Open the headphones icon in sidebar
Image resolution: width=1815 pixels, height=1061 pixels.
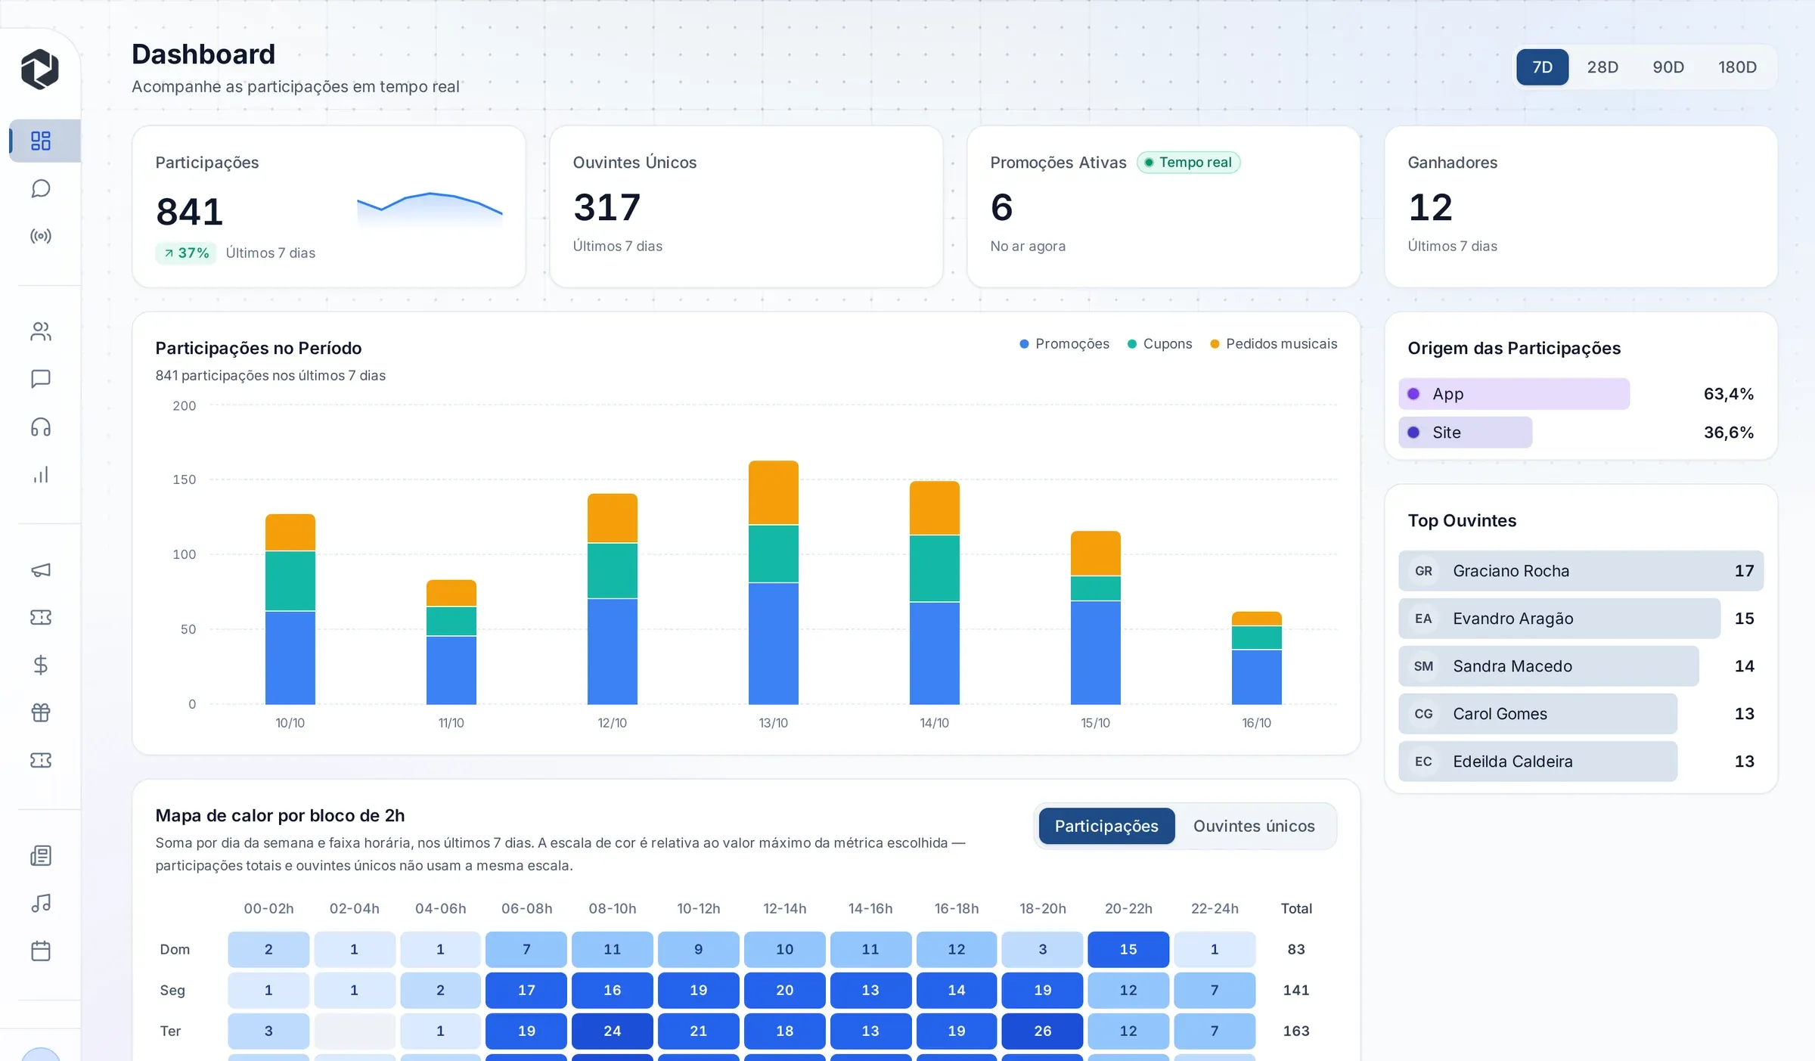point(41,427)
